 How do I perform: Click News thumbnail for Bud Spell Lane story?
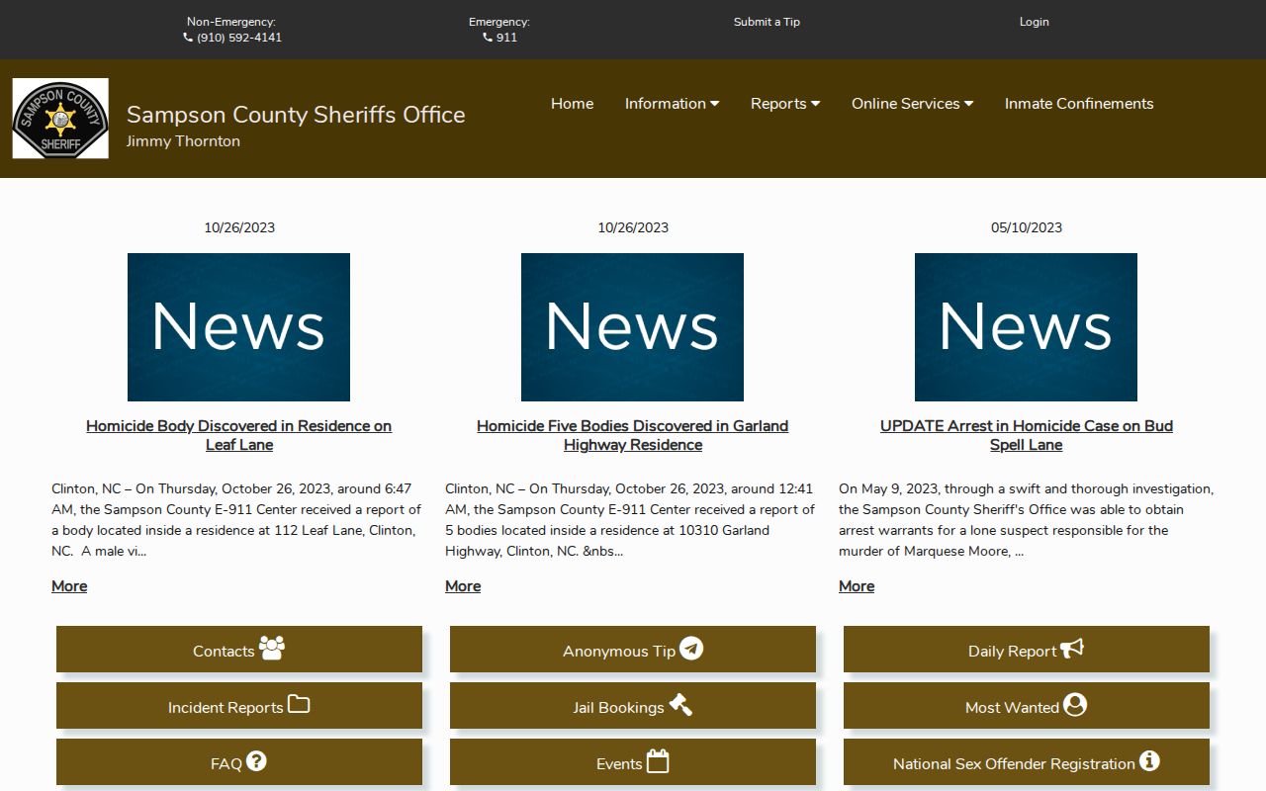tap(1026, 327)
